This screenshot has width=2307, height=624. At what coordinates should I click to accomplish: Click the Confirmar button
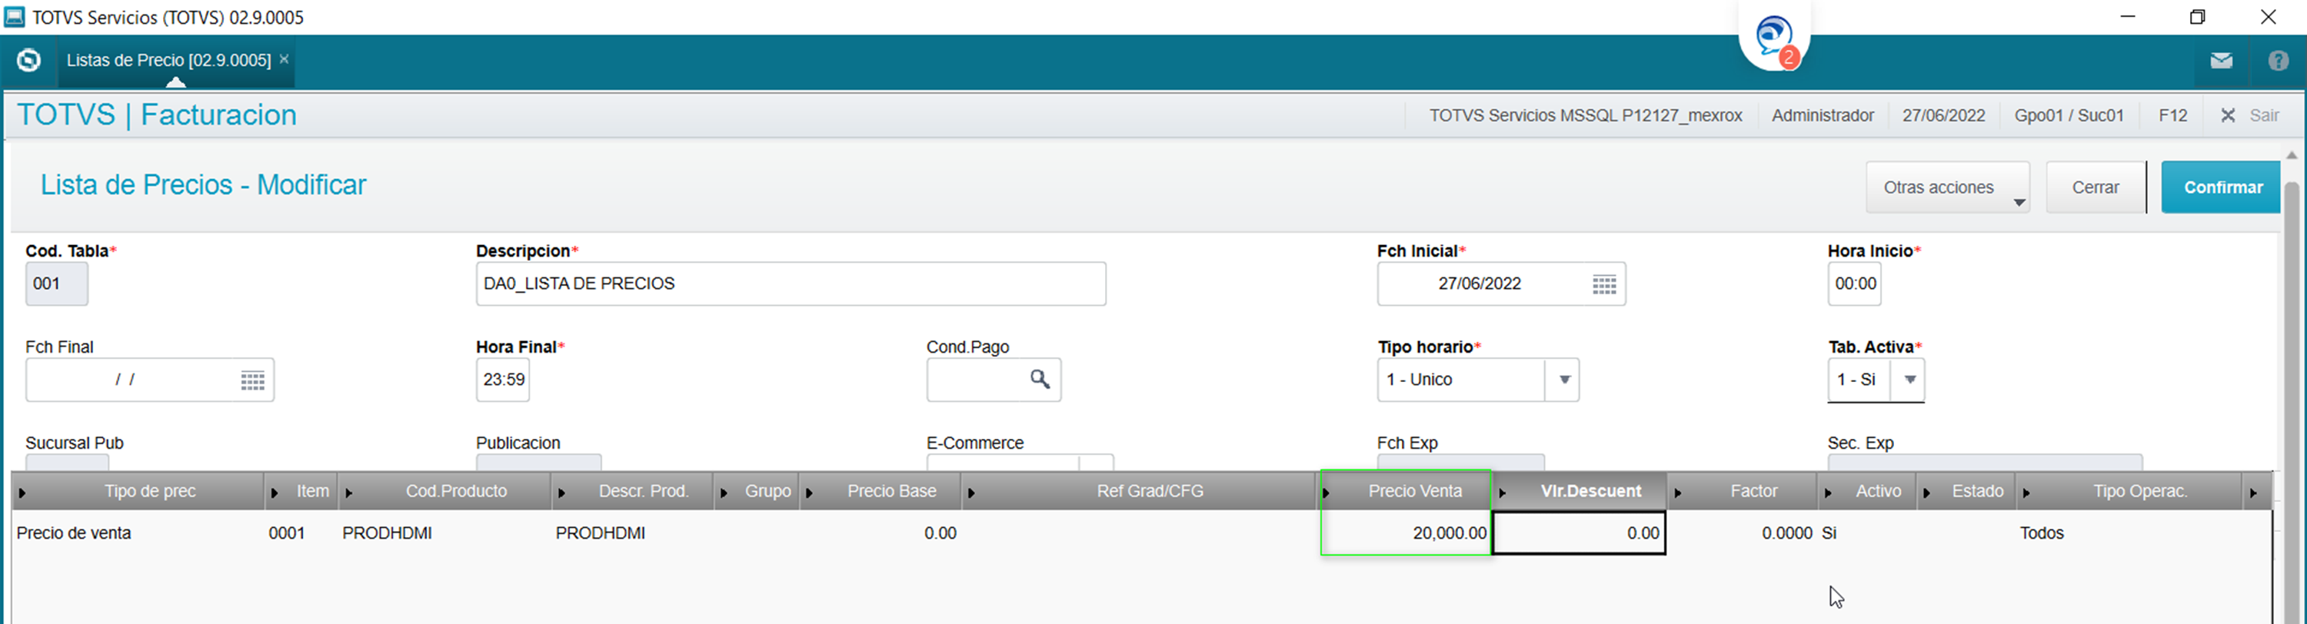coord(2222,187)
